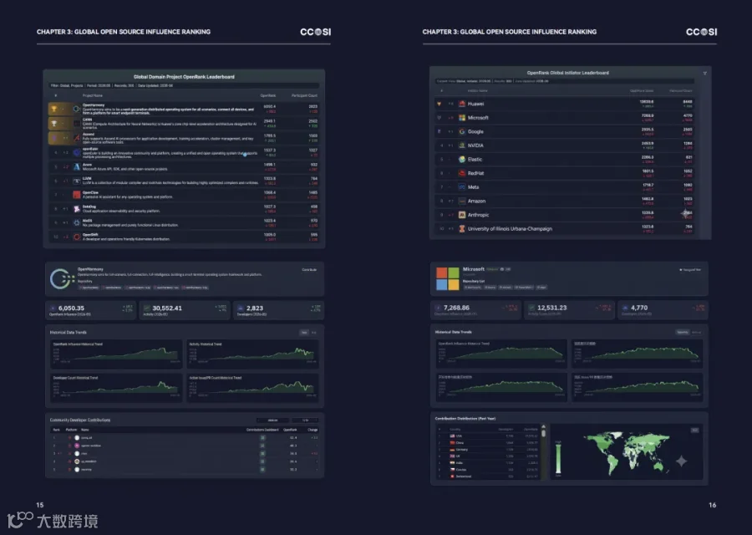The height and width of the screenshot is (535, 752).
Task: Click the green map legend gradient bar
Action: pyautogui.click(x=558, y=459)
